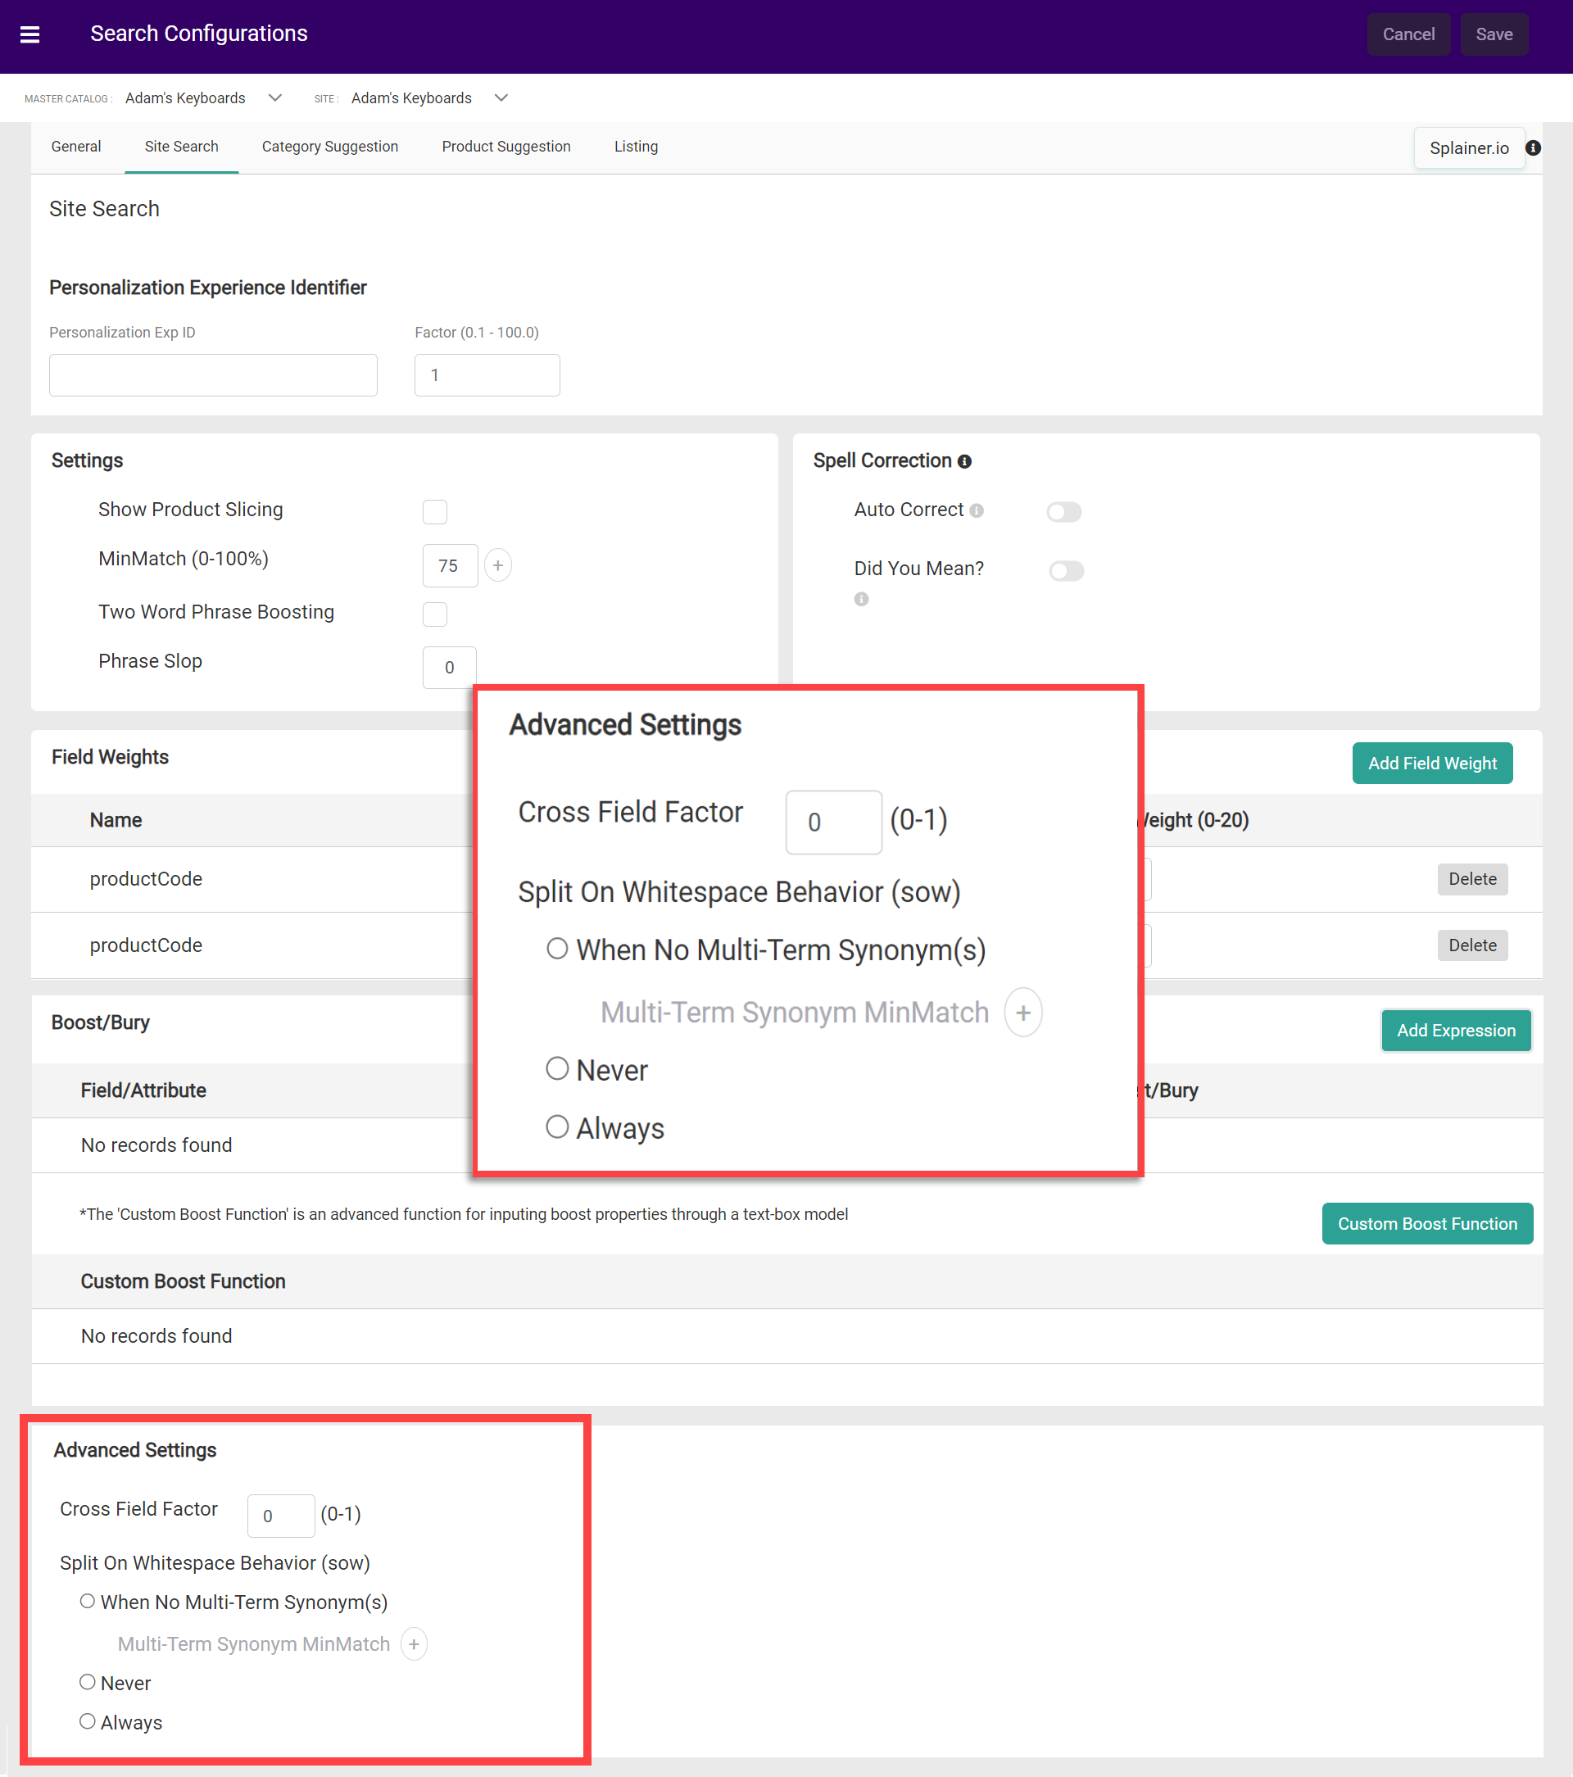Select the Never whitespace radio option
This screenshot has height=1777, width=1573.
pyautogui.click(x=87, y=1682)
